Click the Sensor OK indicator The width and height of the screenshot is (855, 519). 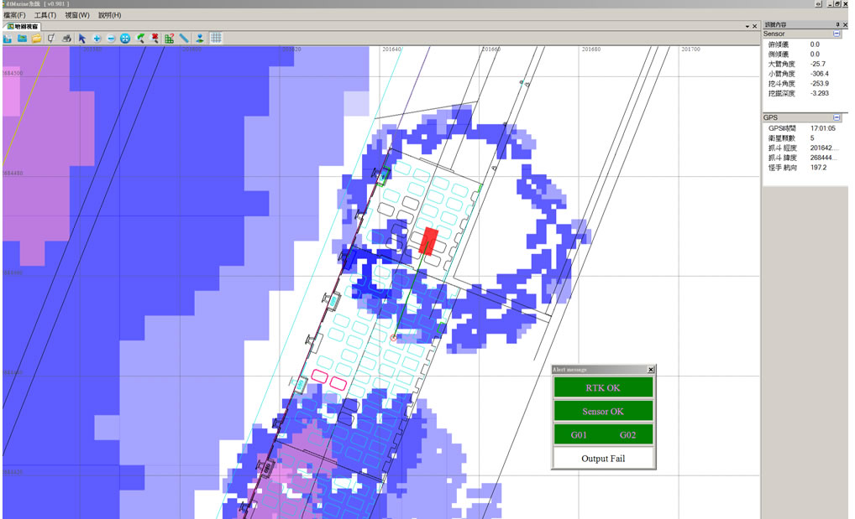point(603,411)
